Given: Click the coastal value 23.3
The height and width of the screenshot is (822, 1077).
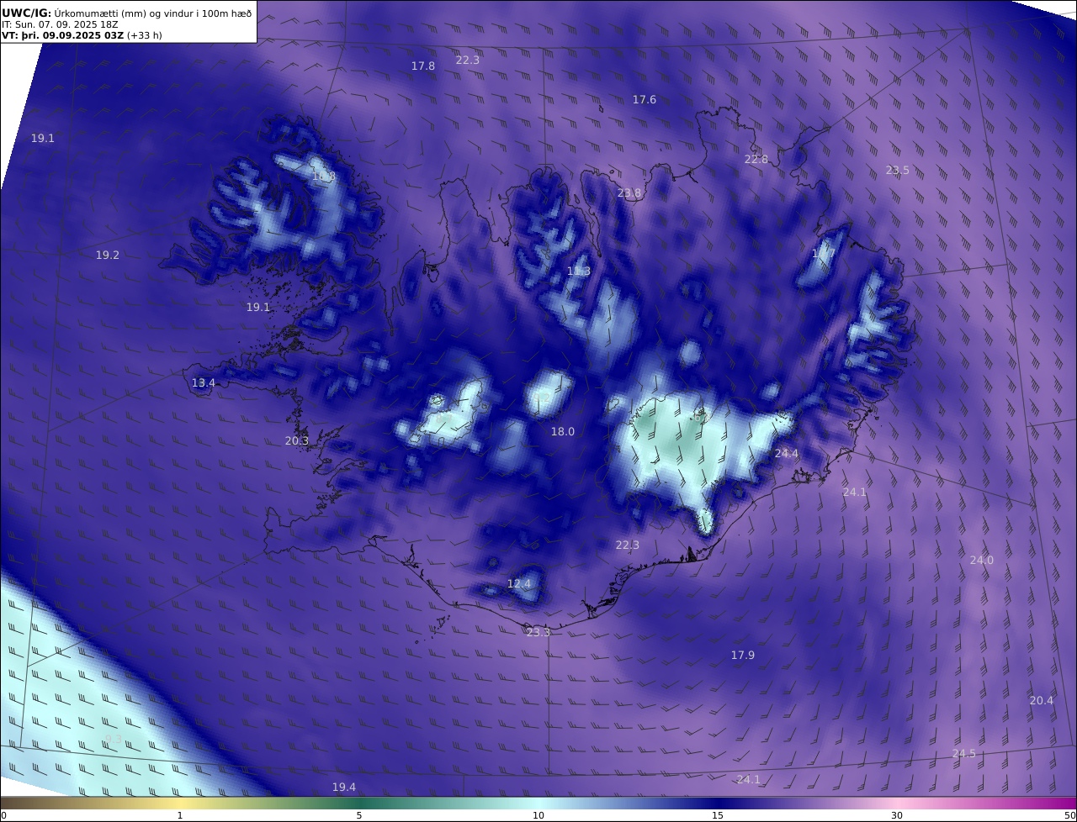Looking at the screenshot, I should [538, 632].
